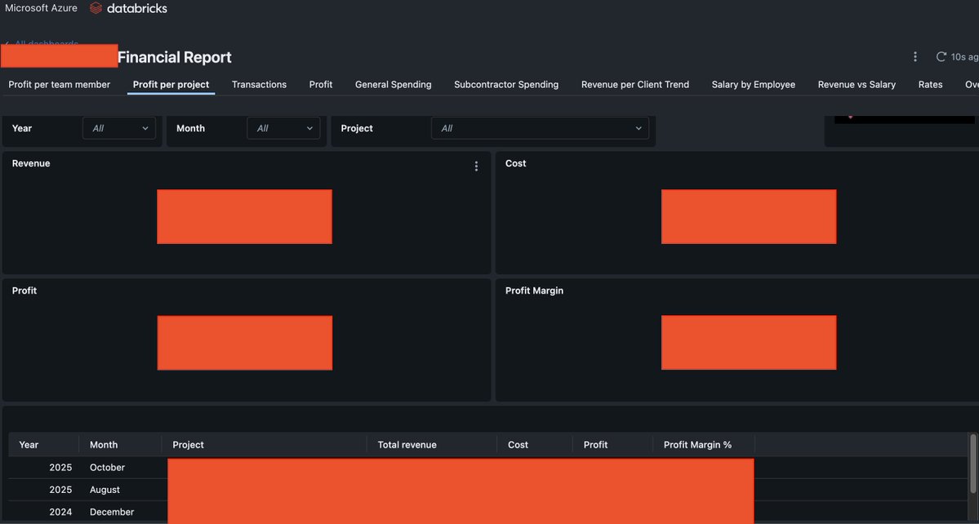Viewport: 979px width, 524px height.
Task: Select the General Spending tab
Action: 392,84
